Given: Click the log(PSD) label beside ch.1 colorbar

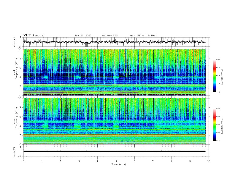Looking at the screenshot, I should click(222, 77).
